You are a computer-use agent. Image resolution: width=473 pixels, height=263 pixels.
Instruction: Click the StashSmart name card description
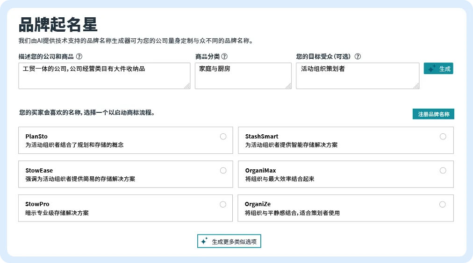coord(291,145)
